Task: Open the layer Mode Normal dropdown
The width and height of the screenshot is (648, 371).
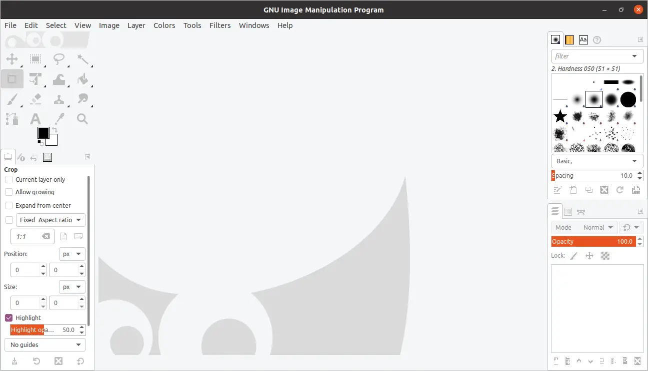Action: pyautogui.click(x=584, y=227)
